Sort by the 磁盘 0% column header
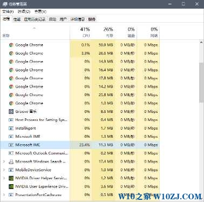Viewport: 204px width, 202px height. (x=126, y=33)
